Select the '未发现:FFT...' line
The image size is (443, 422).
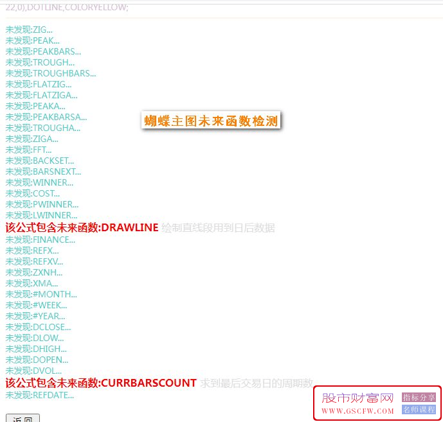point(28,150)
